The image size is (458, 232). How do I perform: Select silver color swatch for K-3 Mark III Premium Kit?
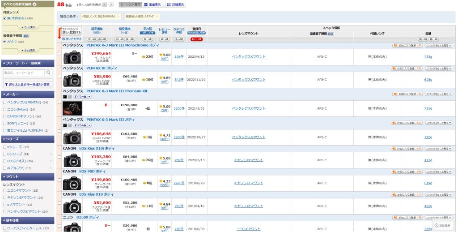pos(69,97)
